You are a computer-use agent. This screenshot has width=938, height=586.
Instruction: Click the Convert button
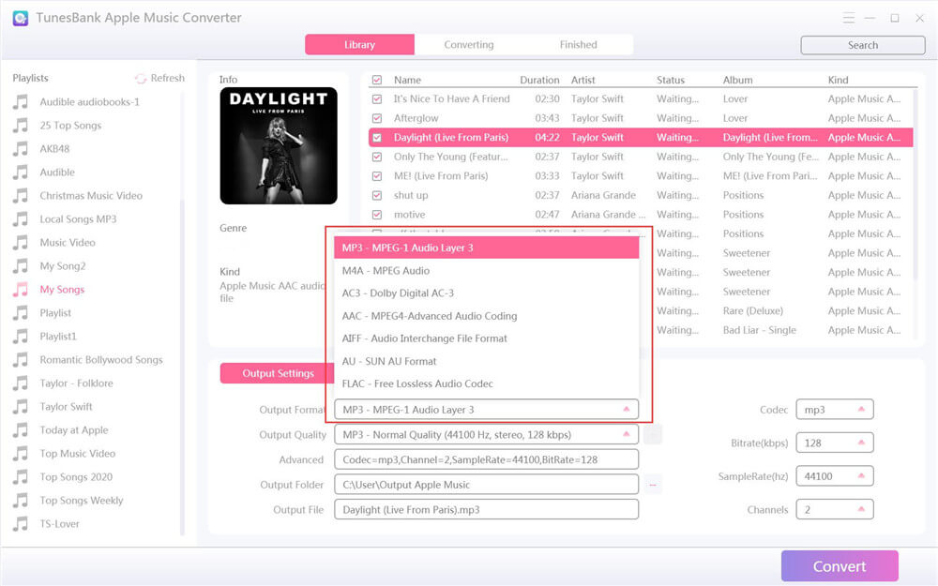click(x=840, y=566)
